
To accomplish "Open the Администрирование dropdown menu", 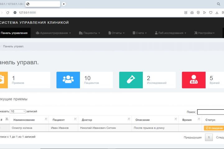I will [53, 33].
